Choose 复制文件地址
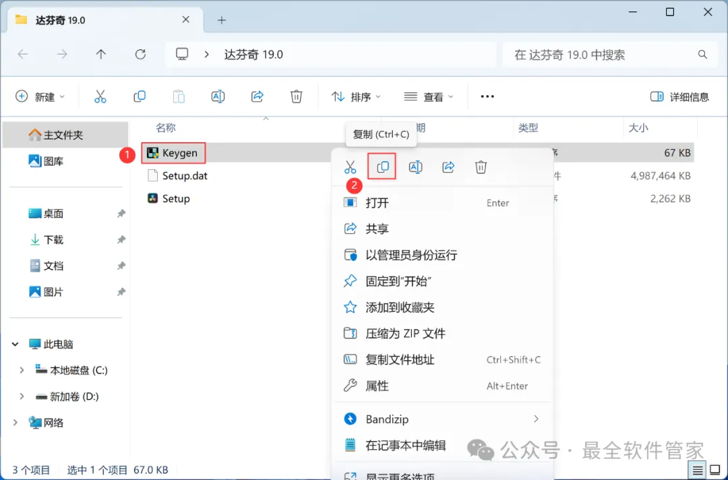728x480 pixels. tap(442, 359)
